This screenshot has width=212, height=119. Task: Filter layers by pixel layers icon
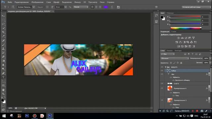185,54
